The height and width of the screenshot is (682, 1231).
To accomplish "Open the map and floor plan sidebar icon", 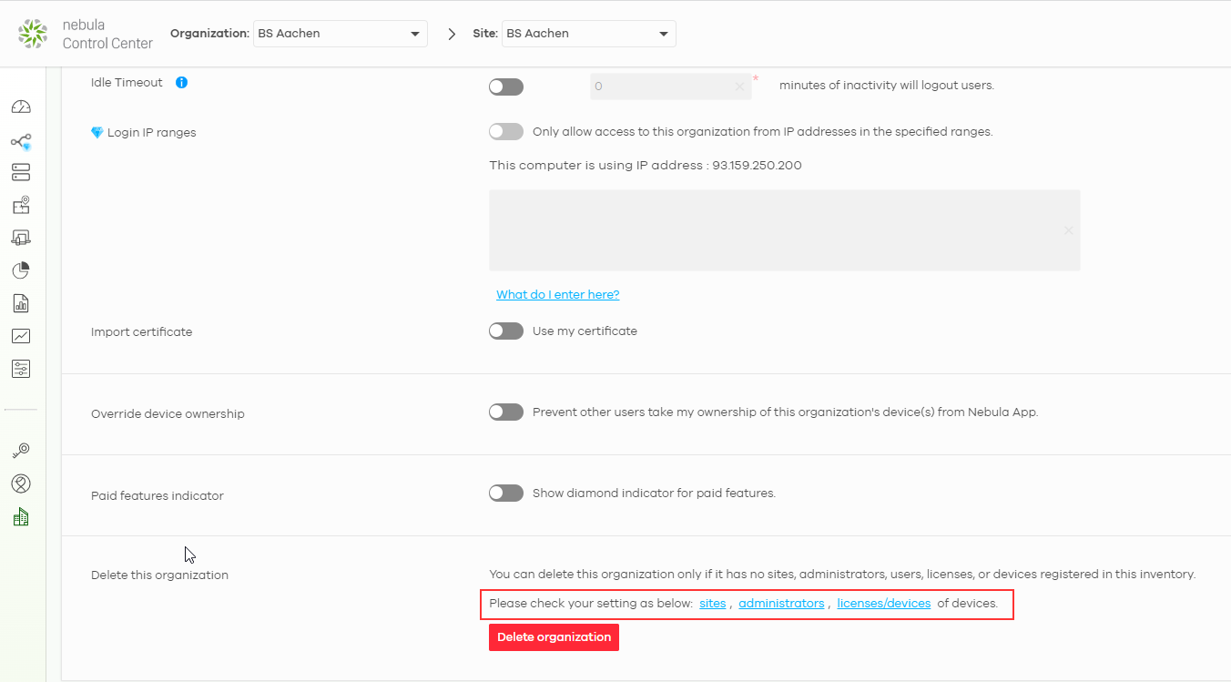I will 21,205.
